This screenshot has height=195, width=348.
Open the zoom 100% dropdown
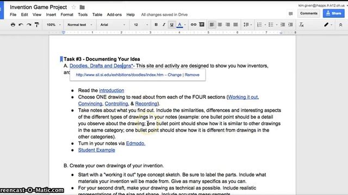pyautogui.click(x=53, y=25)
